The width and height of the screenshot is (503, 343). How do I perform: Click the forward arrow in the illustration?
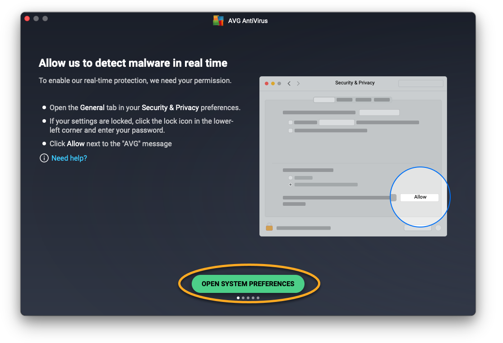298,83
